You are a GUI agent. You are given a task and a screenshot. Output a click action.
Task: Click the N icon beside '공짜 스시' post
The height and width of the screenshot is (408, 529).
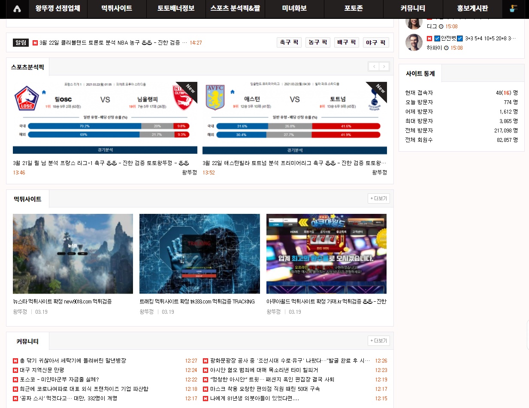(x=15, y=399)
